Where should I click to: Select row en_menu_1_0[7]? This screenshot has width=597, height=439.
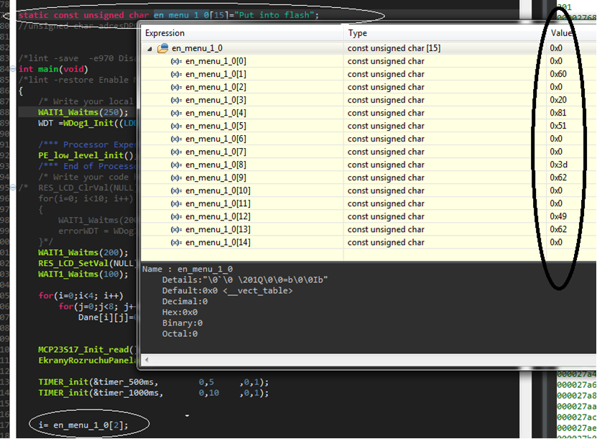[369, 152]
